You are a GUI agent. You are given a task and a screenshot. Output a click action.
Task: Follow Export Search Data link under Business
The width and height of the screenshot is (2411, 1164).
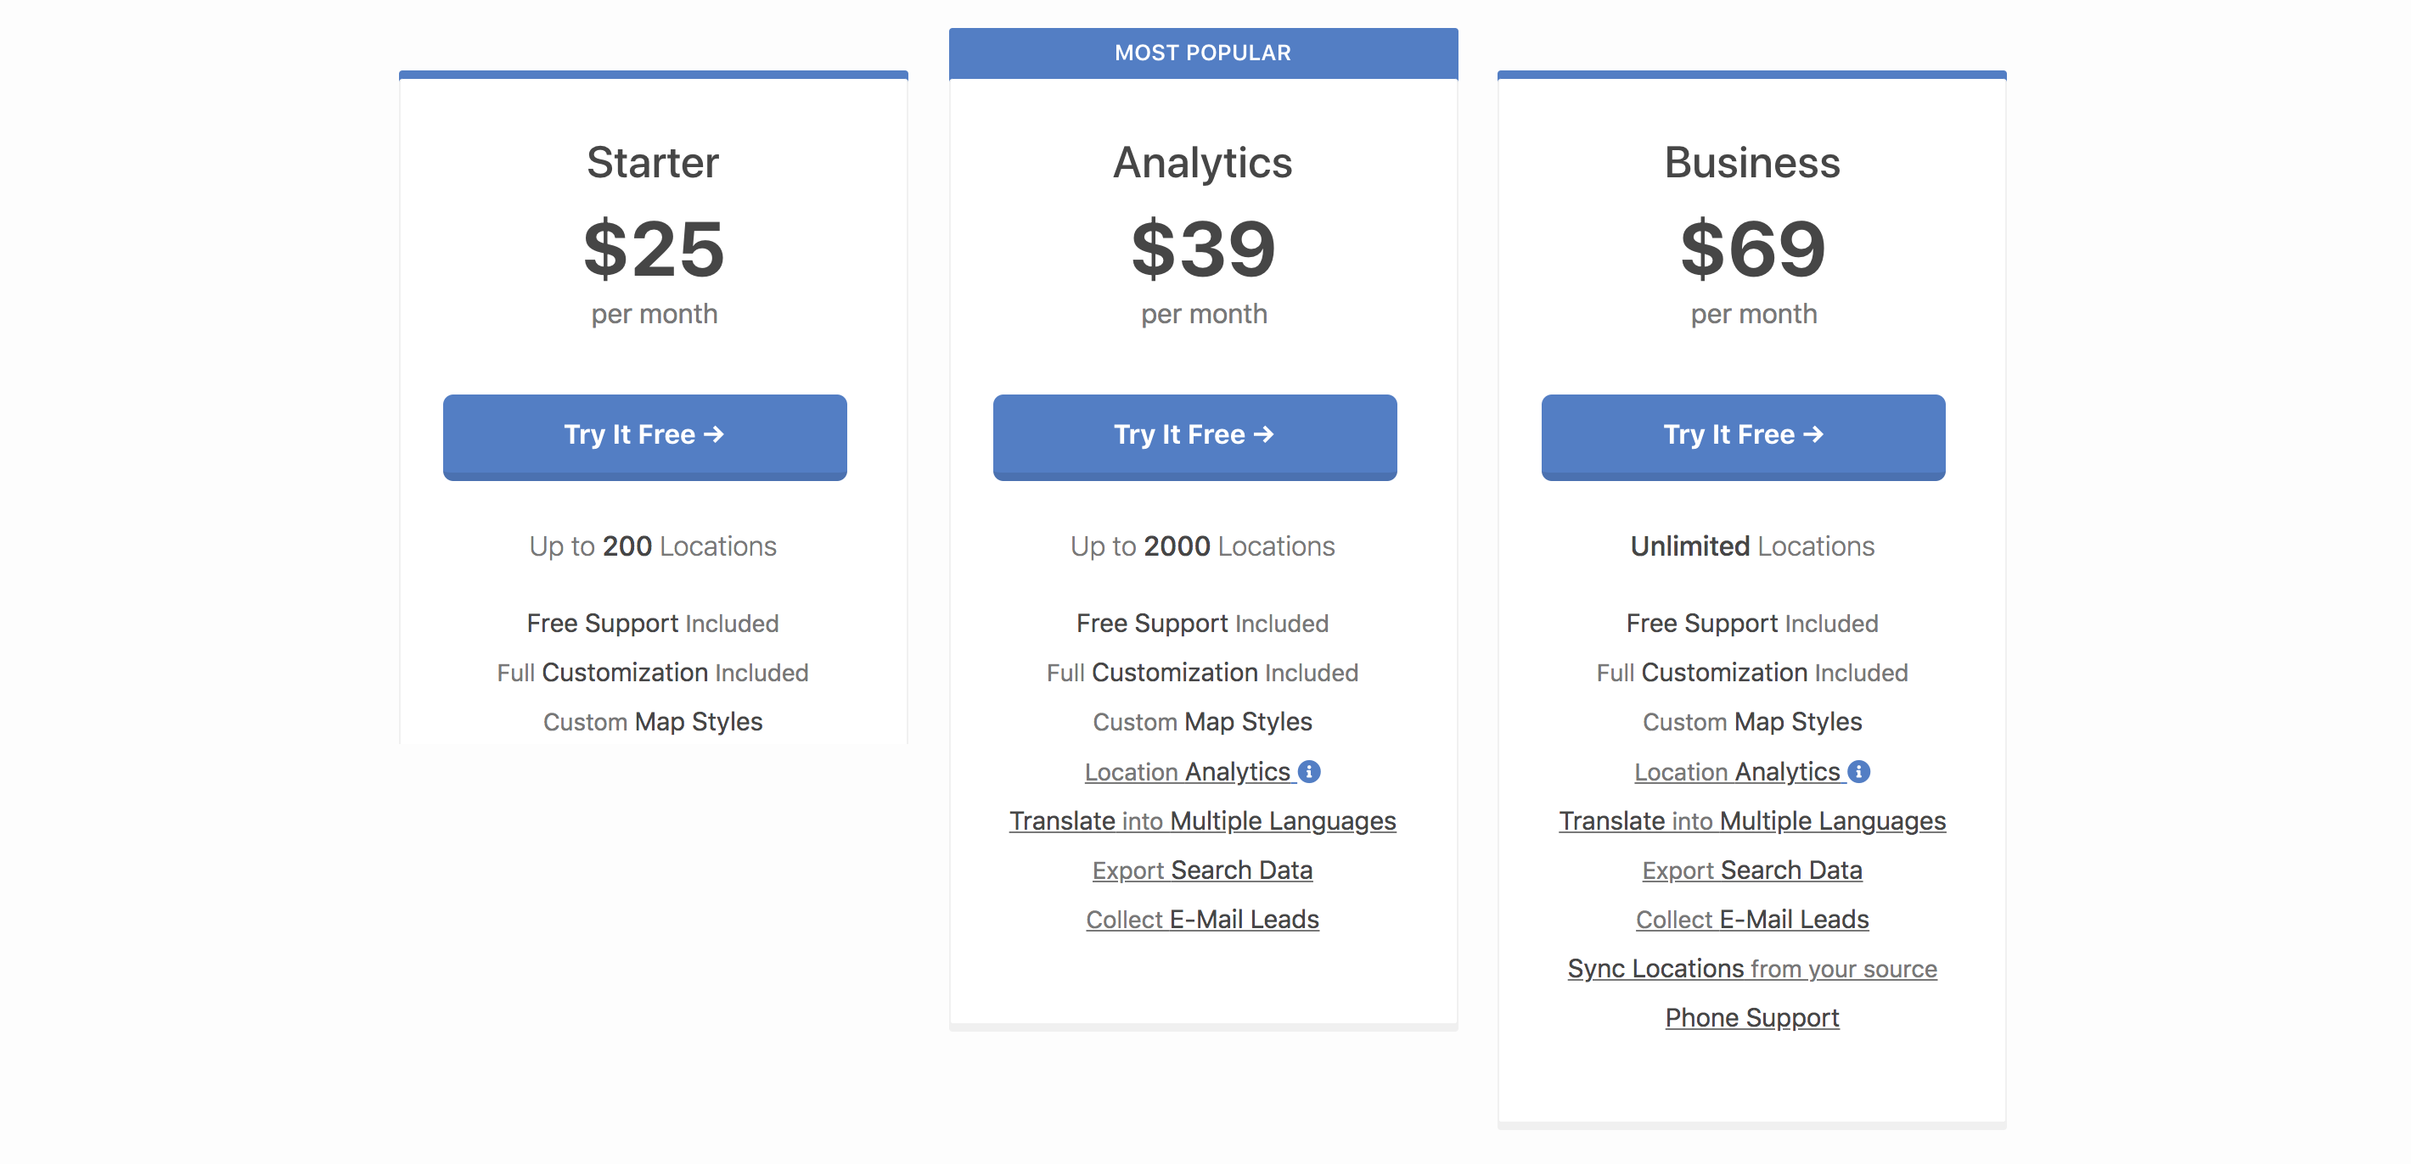point(1752,870)
